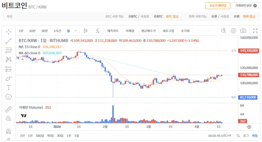Click the MA 15 close indicator legend

click(29, 47)
